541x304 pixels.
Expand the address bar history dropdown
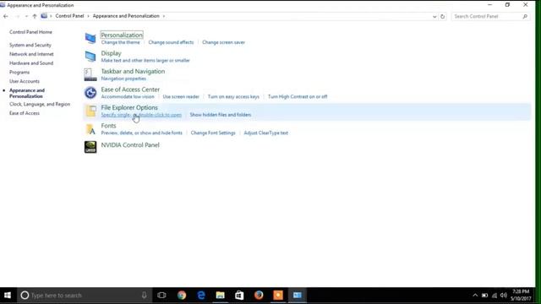click(x=434, y=17)
